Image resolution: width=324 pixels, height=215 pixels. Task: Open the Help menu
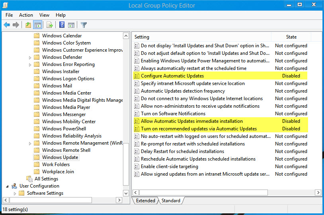[x=61, y=15]
